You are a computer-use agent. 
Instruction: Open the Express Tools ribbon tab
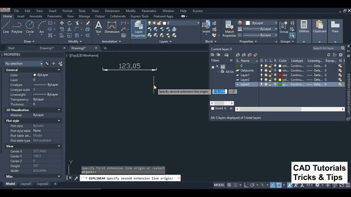click(x=139, y=16)
